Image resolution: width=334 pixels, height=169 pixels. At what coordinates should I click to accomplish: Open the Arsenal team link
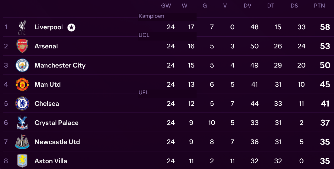tap(46, 46)
